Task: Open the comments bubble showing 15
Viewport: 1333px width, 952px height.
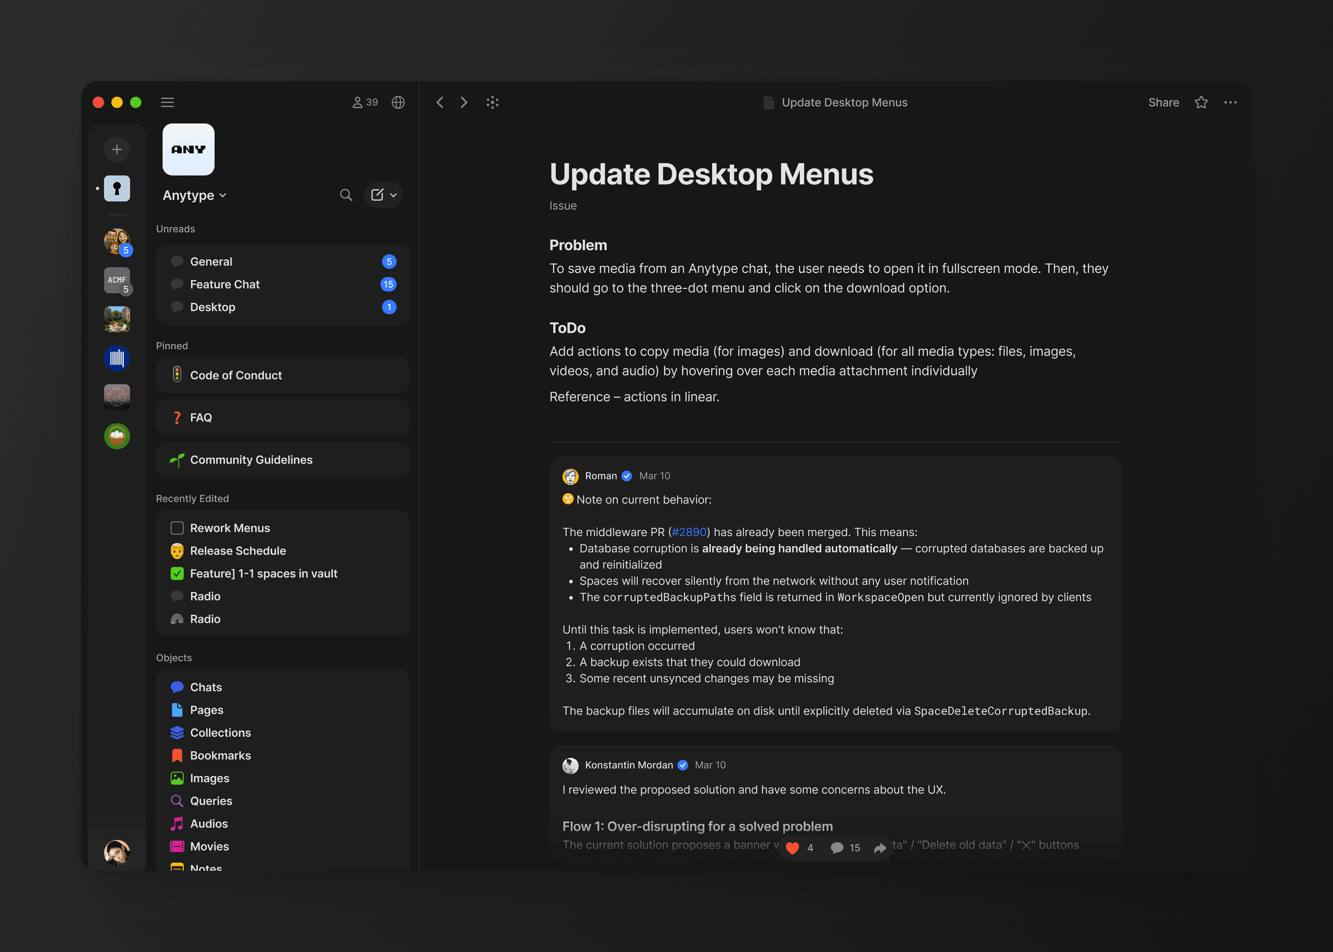Action: coord(845,848)
